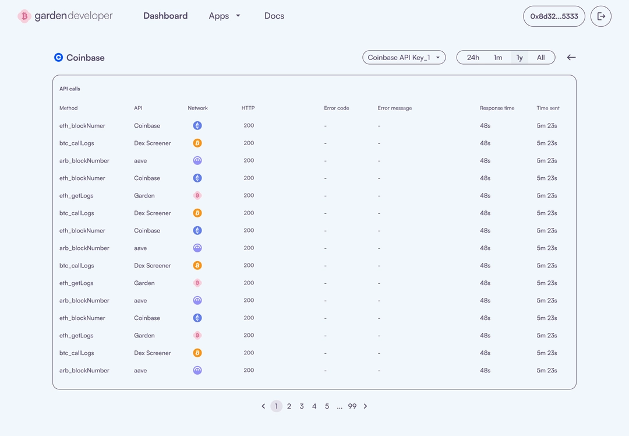Select the 24h time range
629x436 pixels.
[473, 57]
